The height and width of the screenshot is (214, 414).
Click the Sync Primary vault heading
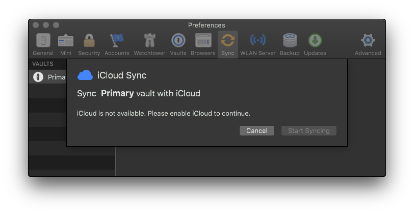click(x=139, y=93)
